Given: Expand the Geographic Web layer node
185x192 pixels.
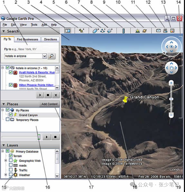Looking at the screenshot, I should click(x=6, y=161).
